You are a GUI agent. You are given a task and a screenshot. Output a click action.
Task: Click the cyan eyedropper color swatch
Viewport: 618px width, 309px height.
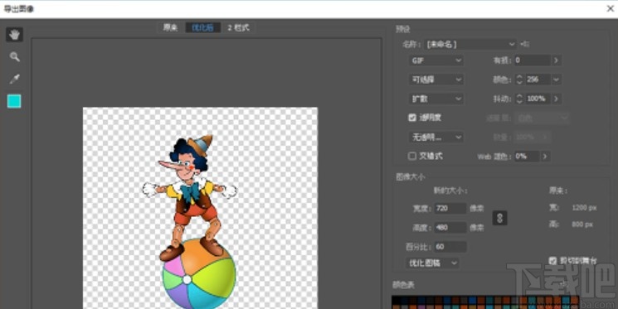(x=14, y=101)
